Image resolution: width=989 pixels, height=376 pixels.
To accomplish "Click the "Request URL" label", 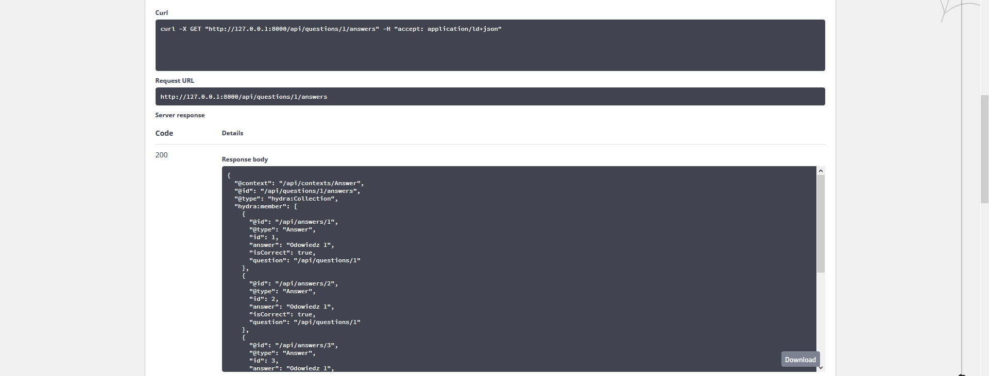I will pos(175,81).
